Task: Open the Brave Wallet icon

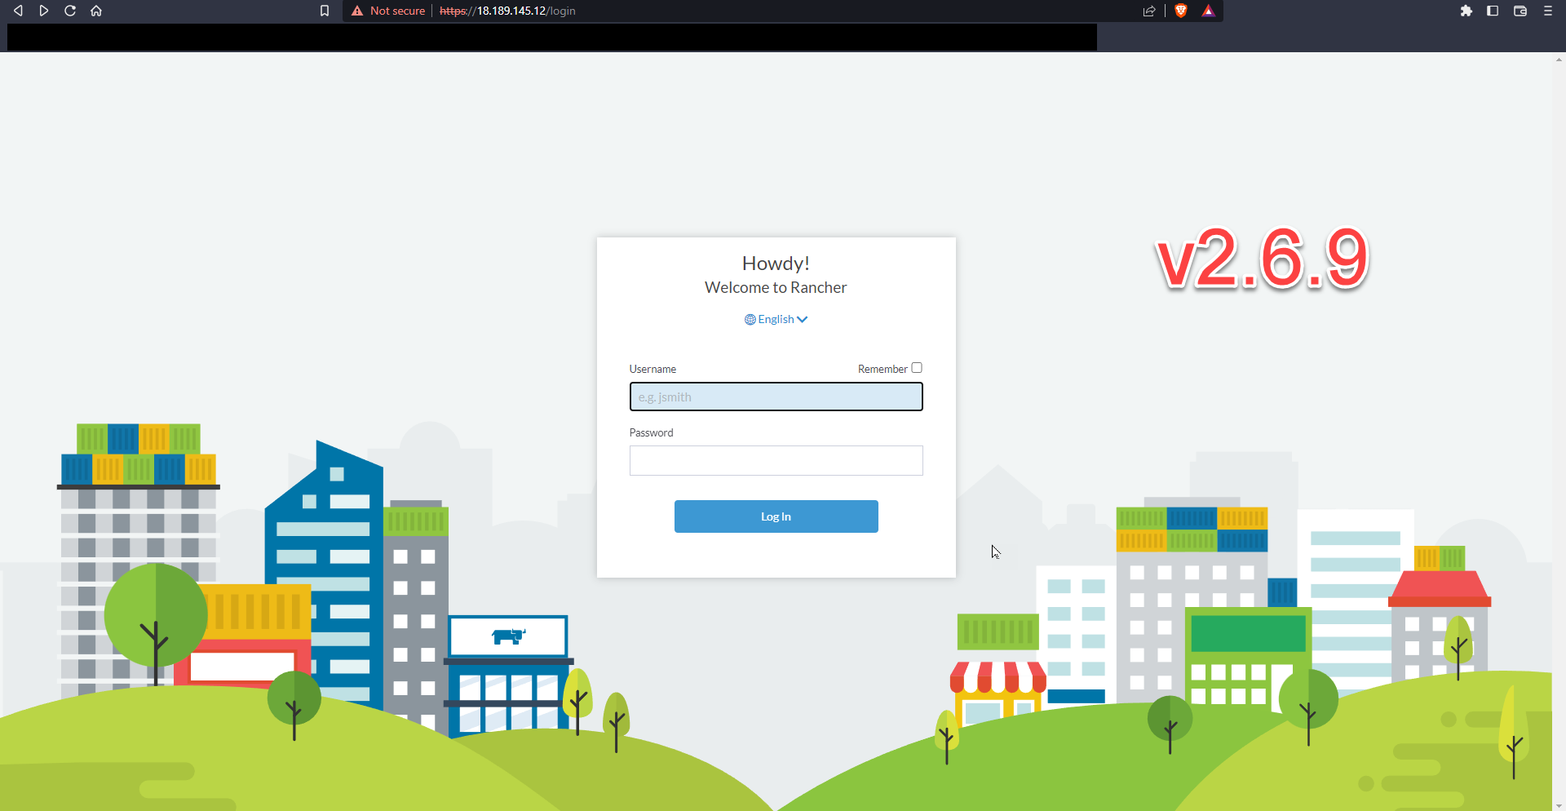Action: click(1520, 11)
